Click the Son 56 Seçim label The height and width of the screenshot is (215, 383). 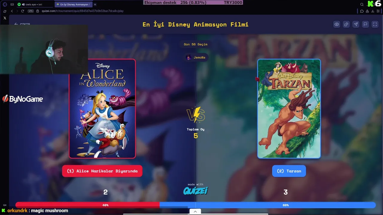click(x=195, y=44)
